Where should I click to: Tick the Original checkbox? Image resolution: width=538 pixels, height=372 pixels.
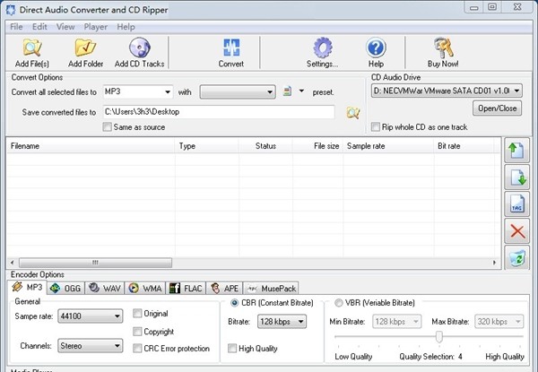coord(137,314)
